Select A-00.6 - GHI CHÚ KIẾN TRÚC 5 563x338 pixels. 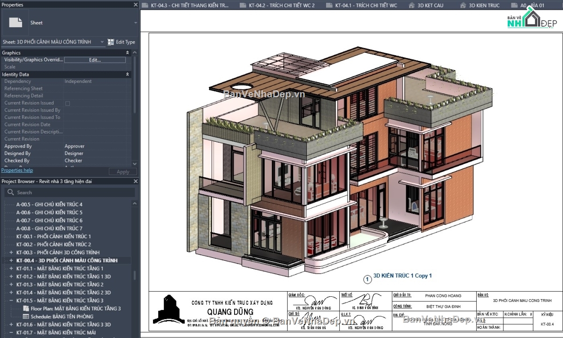point(49,213)
